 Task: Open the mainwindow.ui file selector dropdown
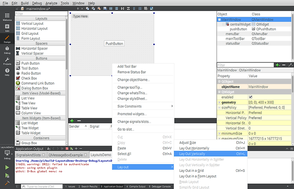78,9
